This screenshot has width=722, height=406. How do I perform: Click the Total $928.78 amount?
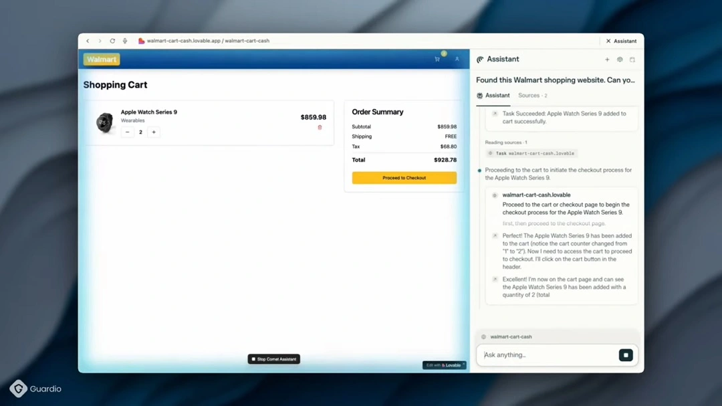click(445, 160)
